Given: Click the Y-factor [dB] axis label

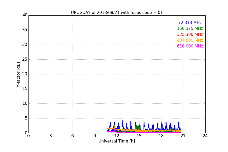Looking at the screenshot, I should [18, 74].
